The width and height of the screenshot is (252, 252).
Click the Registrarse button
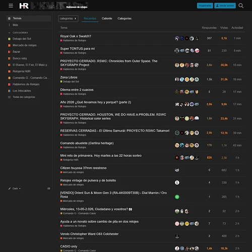pos(205,6)
